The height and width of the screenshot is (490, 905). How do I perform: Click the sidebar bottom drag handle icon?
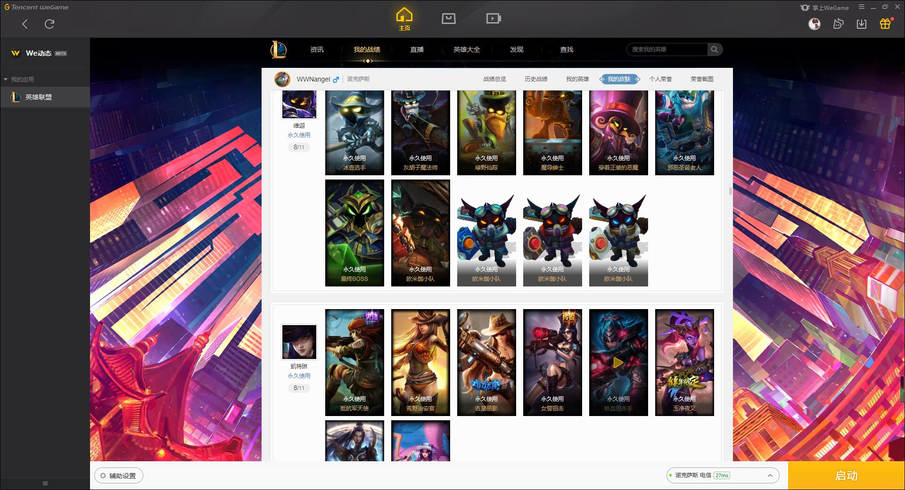point(45,483)
